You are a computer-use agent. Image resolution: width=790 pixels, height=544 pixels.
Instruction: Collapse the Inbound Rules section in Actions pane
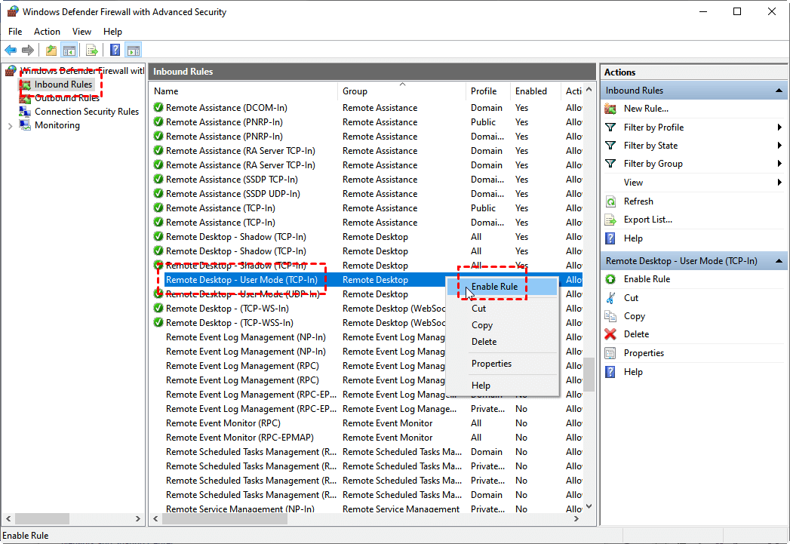(x=779, y=91)
